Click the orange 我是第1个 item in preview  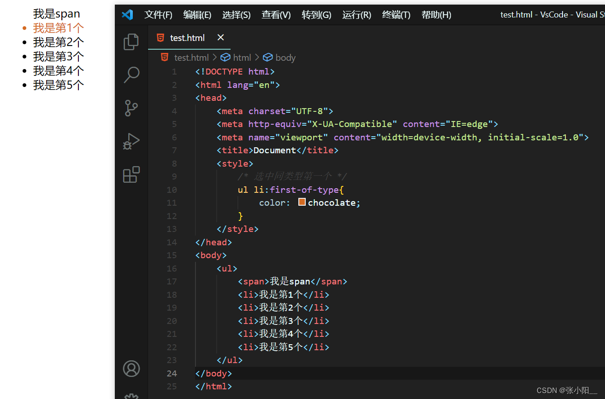(x=58, y=28)
